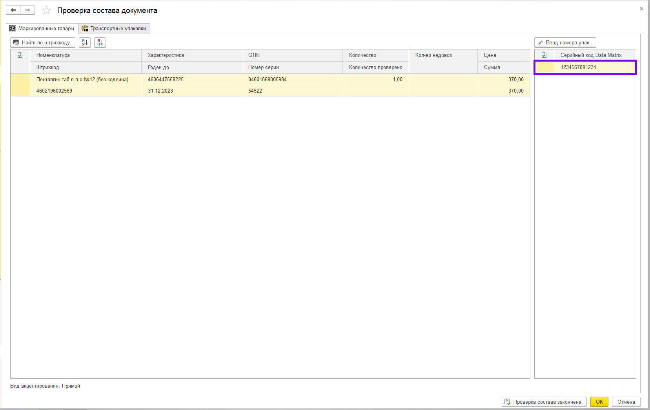The image size is (650, 410).
Task: Click the Номенклатура column header
Action: [53, 55]
